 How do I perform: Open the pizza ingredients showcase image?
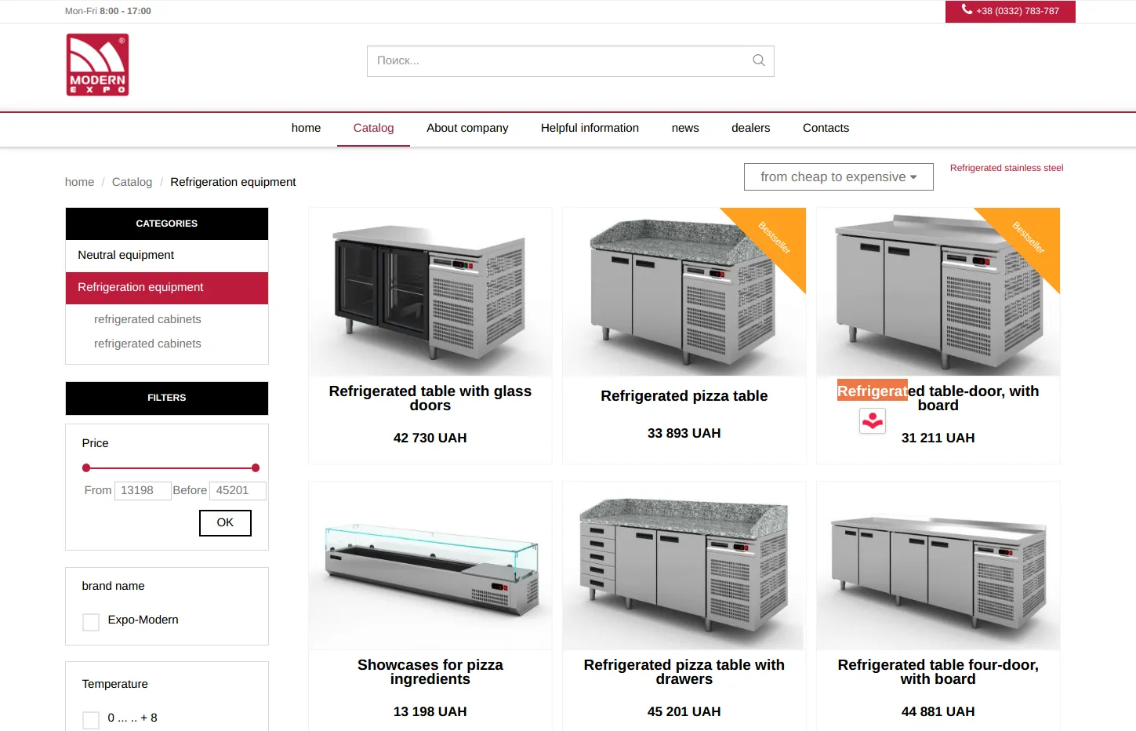point(430,566)
